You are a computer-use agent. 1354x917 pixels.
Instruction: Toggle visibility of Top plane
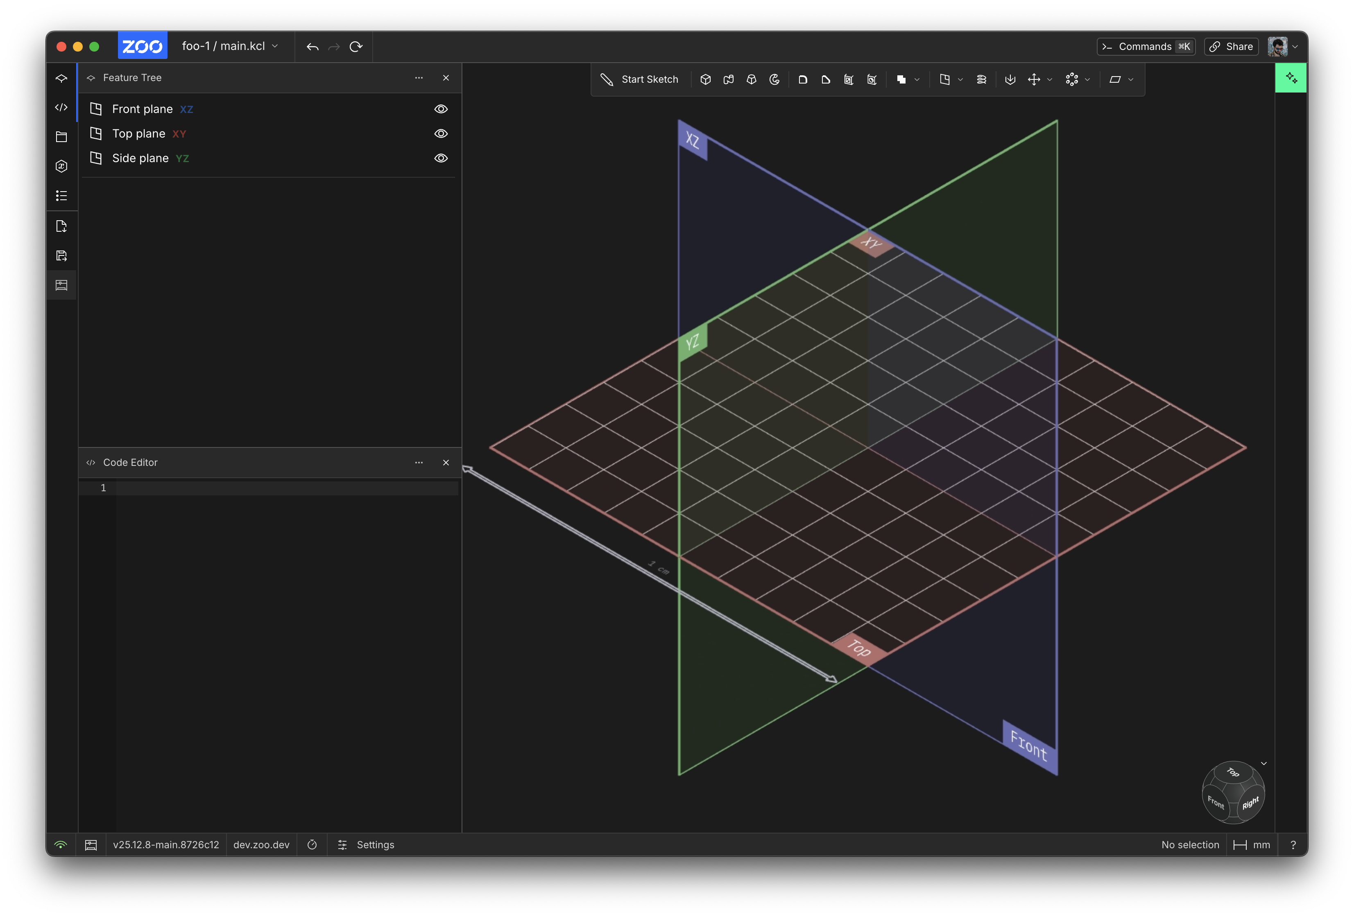[x=441, y=133]
